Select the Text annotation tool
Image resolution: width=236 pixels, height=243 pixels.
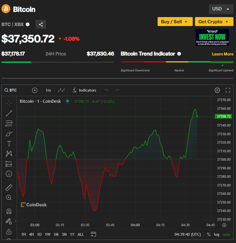[x=9, y=144]
